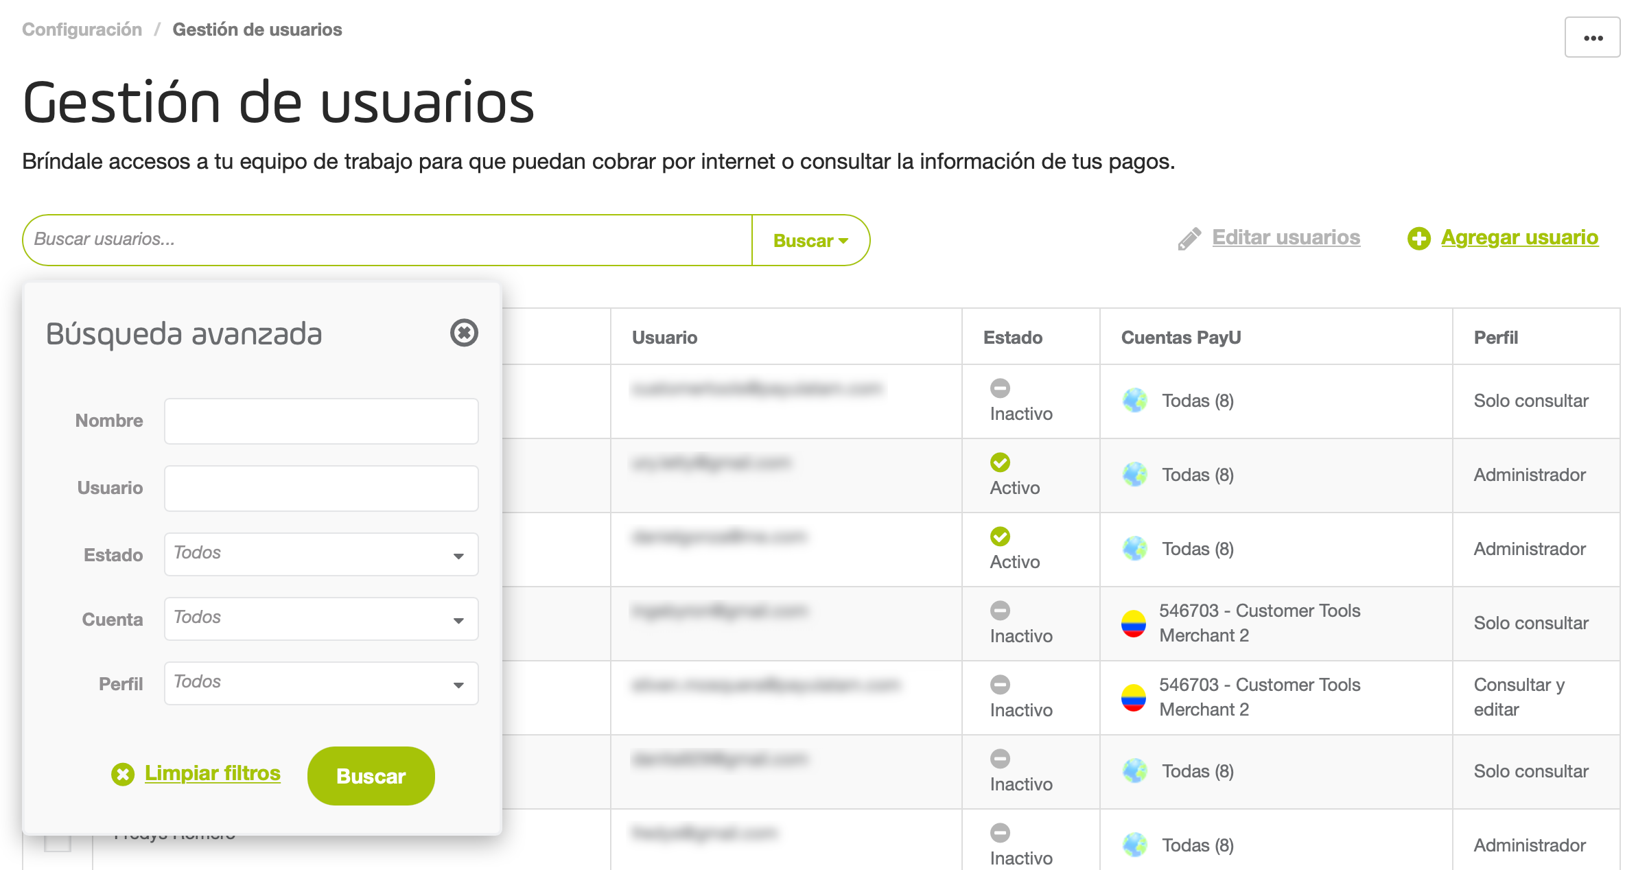Click Administrador in the second row
The width and height of the screenshot is (1636, 870).
[1530, 475]
